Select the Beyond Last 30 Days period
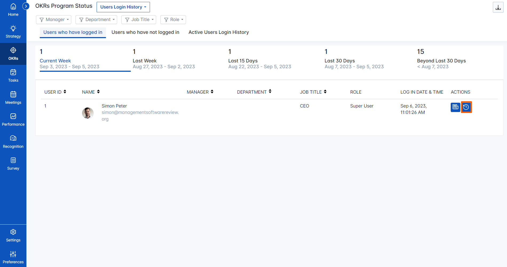507x267 pixels. tap(441, 59)
